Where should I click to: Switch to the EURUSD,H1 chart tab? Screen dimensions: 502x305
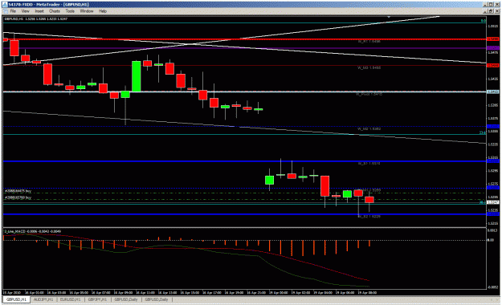pos(71,299)
